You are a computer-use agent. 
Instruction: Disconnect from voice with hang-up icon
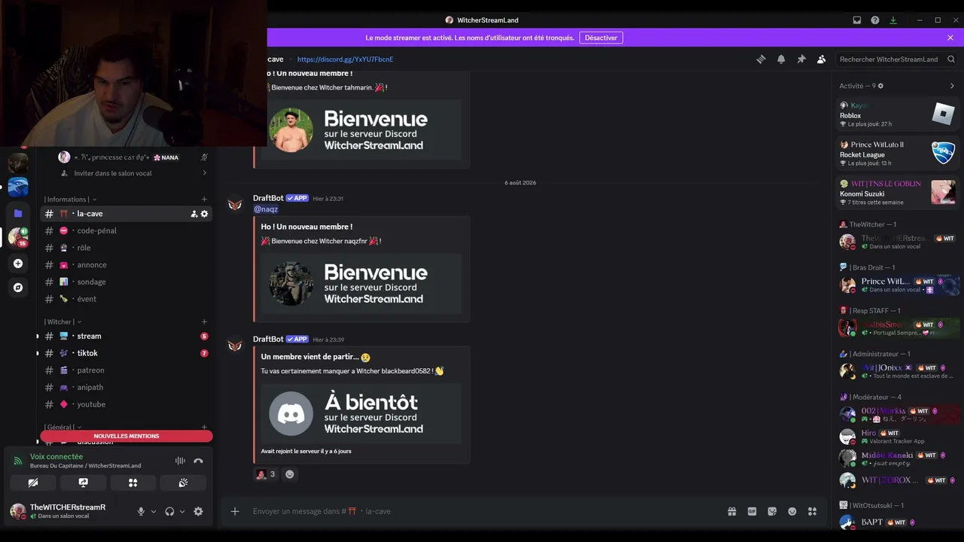198,461
